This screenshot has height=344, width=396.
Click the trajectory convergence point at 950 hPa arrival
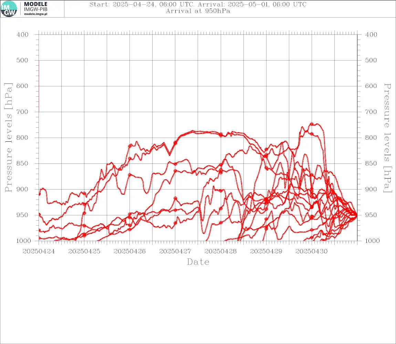tap(356, 215)
